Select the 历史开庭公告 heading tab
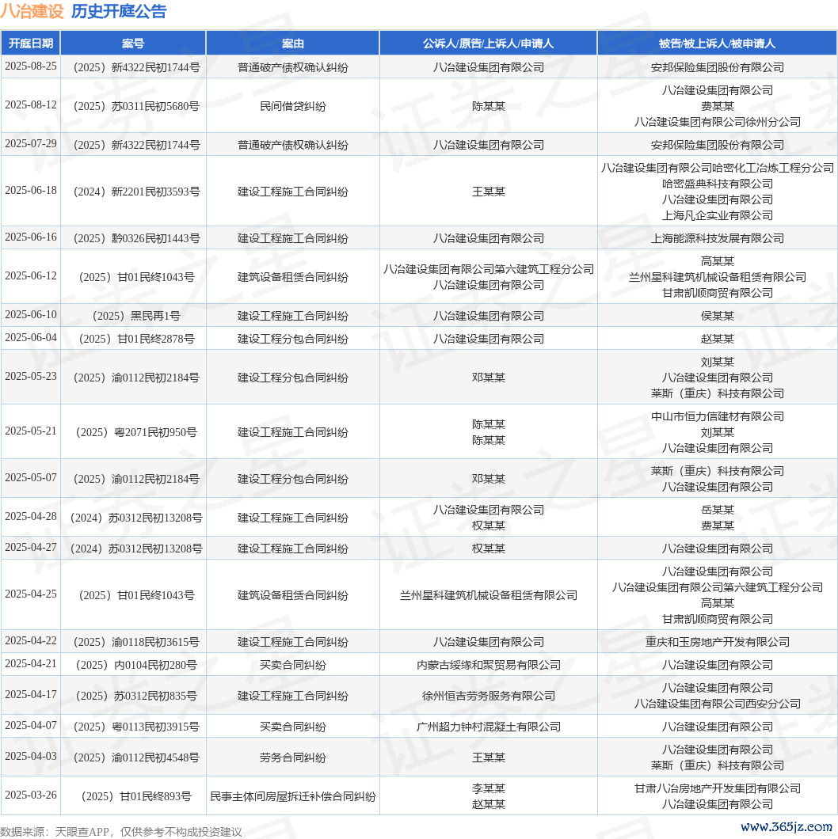Image resolution: width=838 pixels, height=839 pixels. tap(119, 12)
